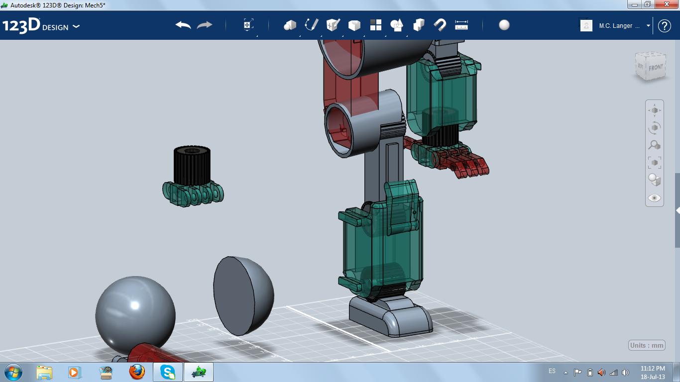This screenshot has width=680, height=382.
Task: Toggle the show/hide eye icon
Action: tap(655, 198)
